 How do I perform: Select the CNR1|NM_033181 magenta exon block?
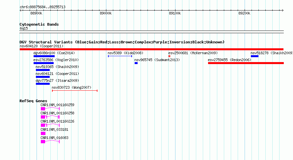click(43, 133)
